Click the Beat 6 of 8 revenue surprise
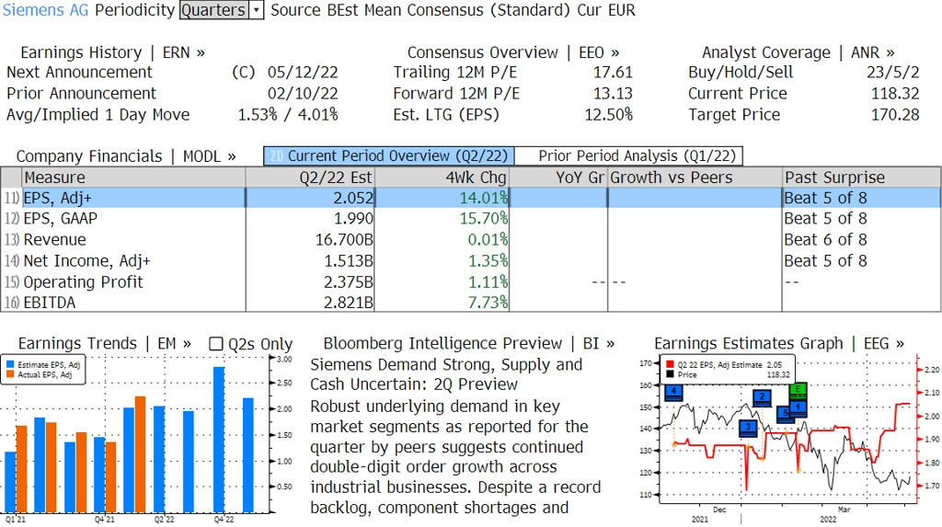Screen dimensions: 942x527 825,240
